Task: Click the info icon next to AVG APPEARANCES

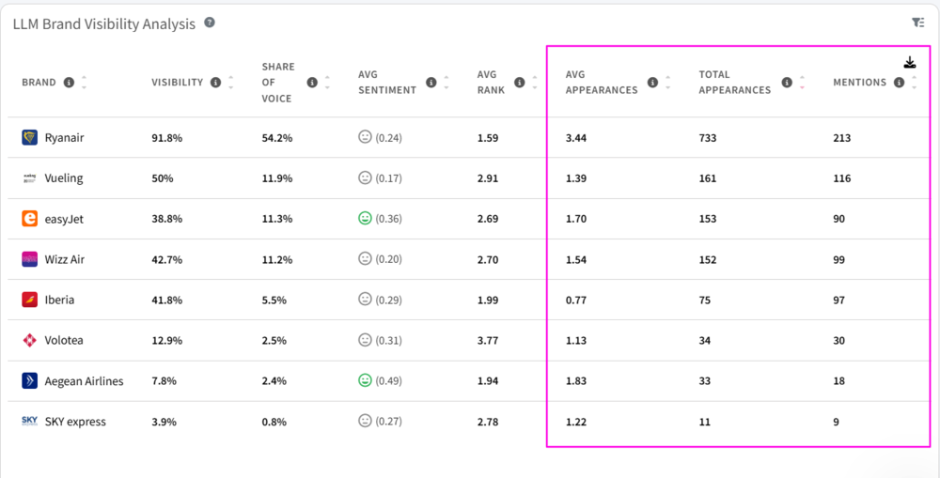Action: pos(653,82)
